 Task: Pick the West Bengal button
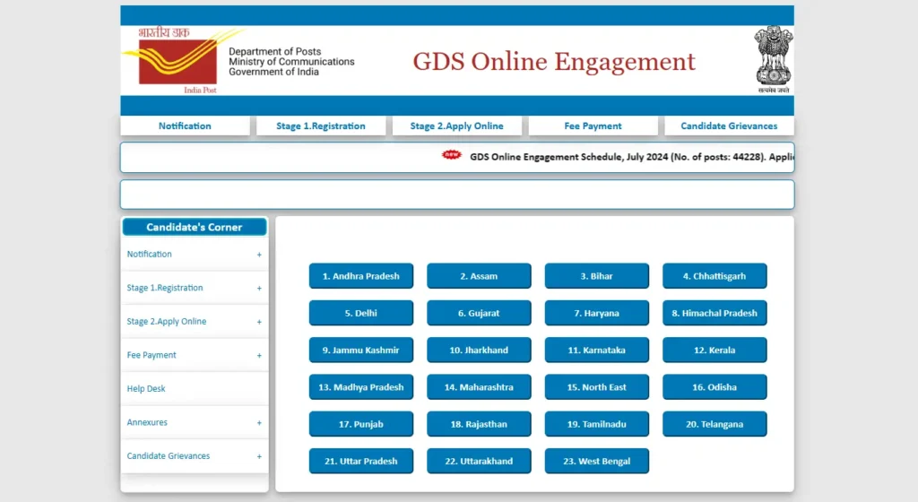pyautogui.click(x=596, y=462)
